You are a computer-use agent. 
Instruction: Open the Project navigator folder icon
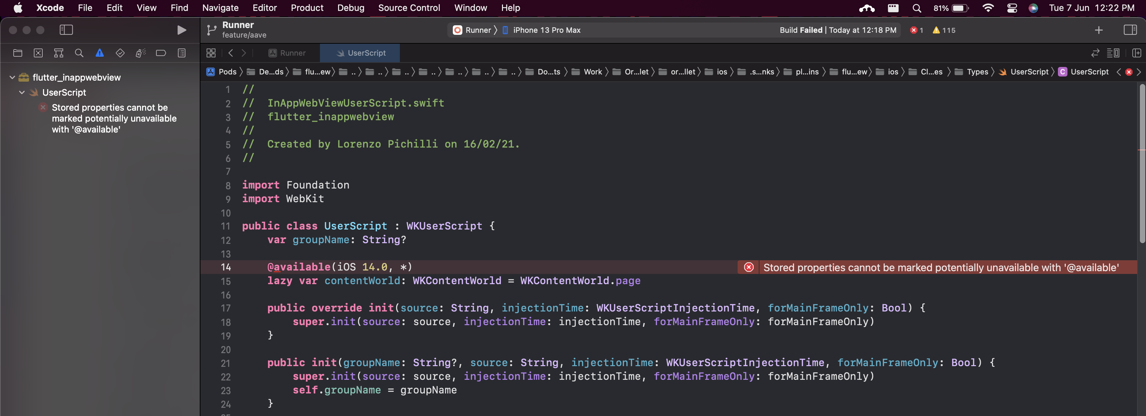(18, 53)
